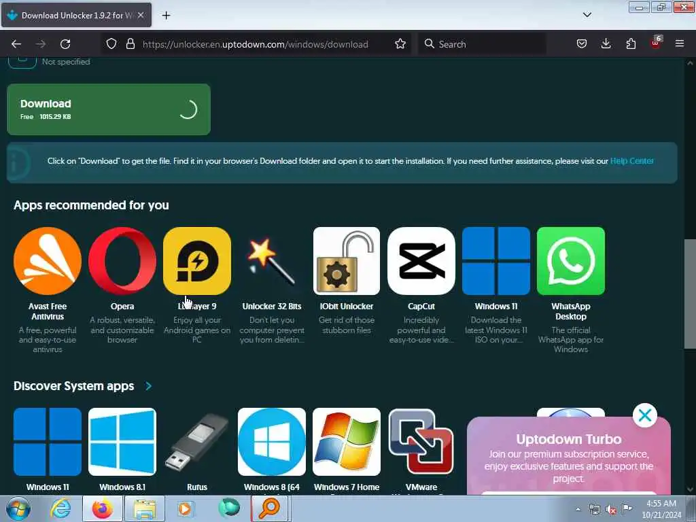Image resolution: width=696 pixels, height=522 pixels.
Task: Open the magnifier search taskbar app
Action: coord(269,508)
